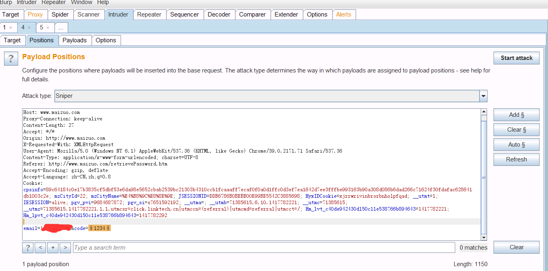548x271 pixels.
Task: Close Intruder attack tab 4
Action: pyautogui.click(x=29, y=28)
